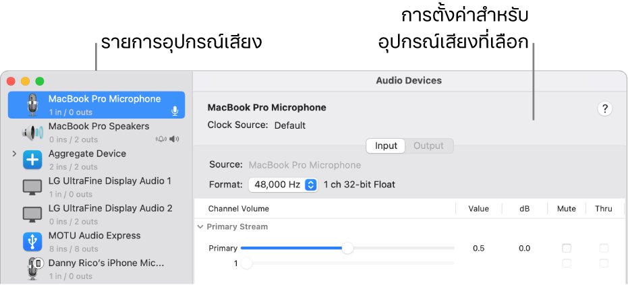
Task: Toggle Mute checkbox for Primary channel
Action: coord(567,248)
